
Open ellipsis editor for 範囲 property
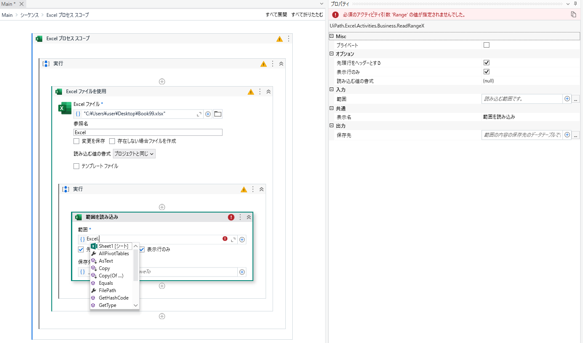[x=576, y=99]
